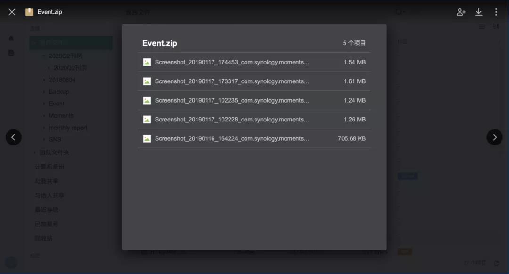Go to the next file preview
This screenshot has height=274, width=509.
(x=494, y=137)
